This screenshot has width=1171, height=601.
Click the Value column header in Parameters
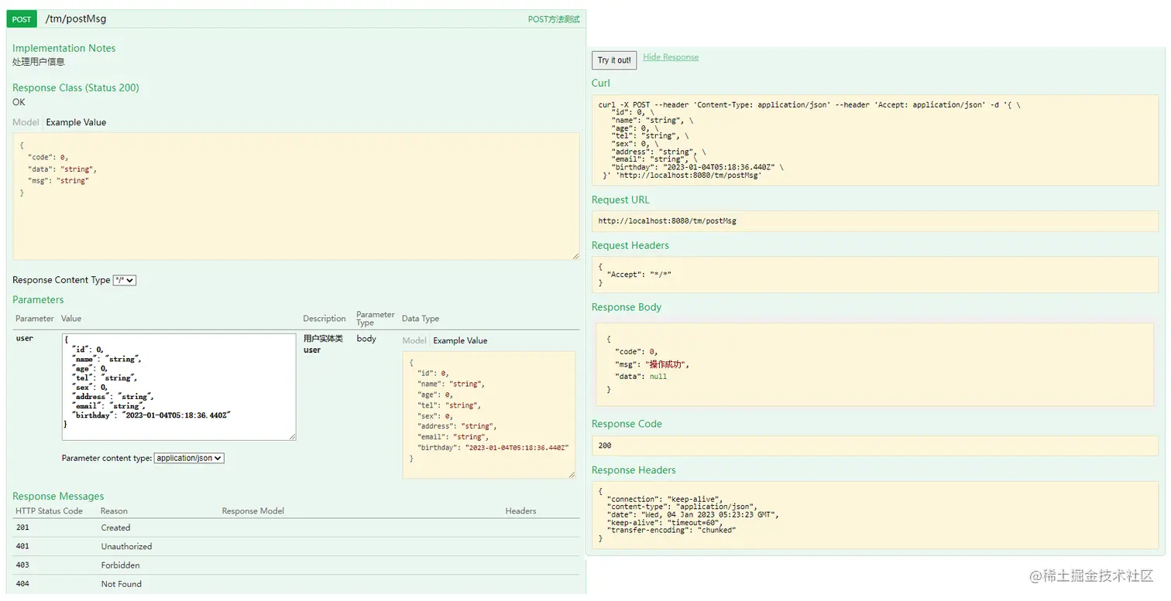pos(71,319)
